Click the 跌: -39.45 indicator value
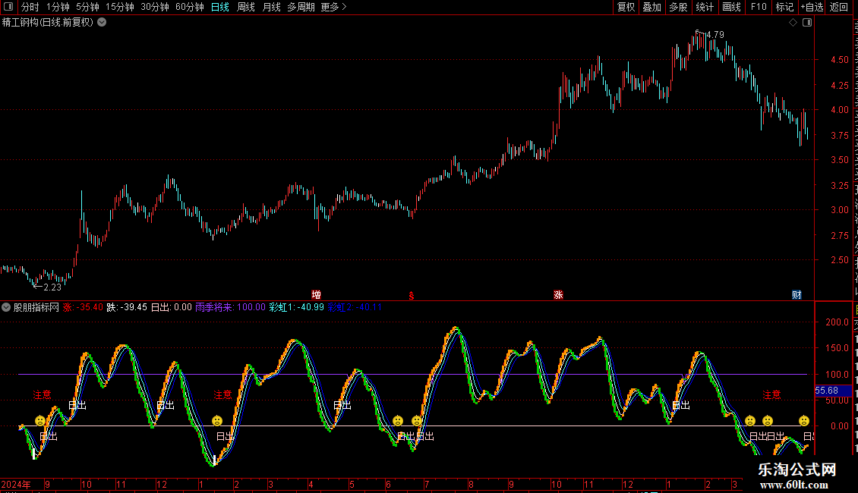858x493 pixels. tap(127, 307)
